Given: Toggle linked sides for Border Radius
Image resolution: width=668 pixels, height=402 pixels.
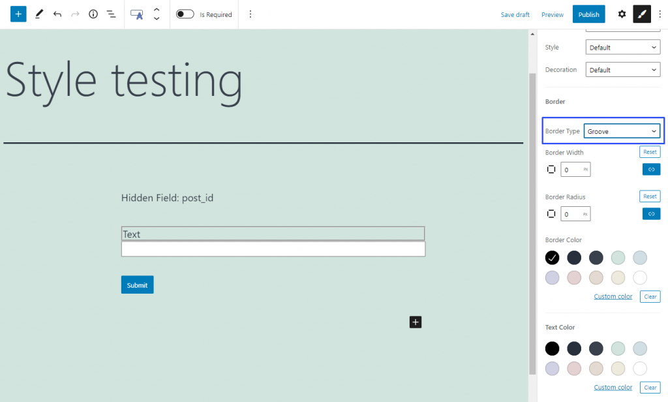Looking at the screenshot, I should click(x=651, y=213).
